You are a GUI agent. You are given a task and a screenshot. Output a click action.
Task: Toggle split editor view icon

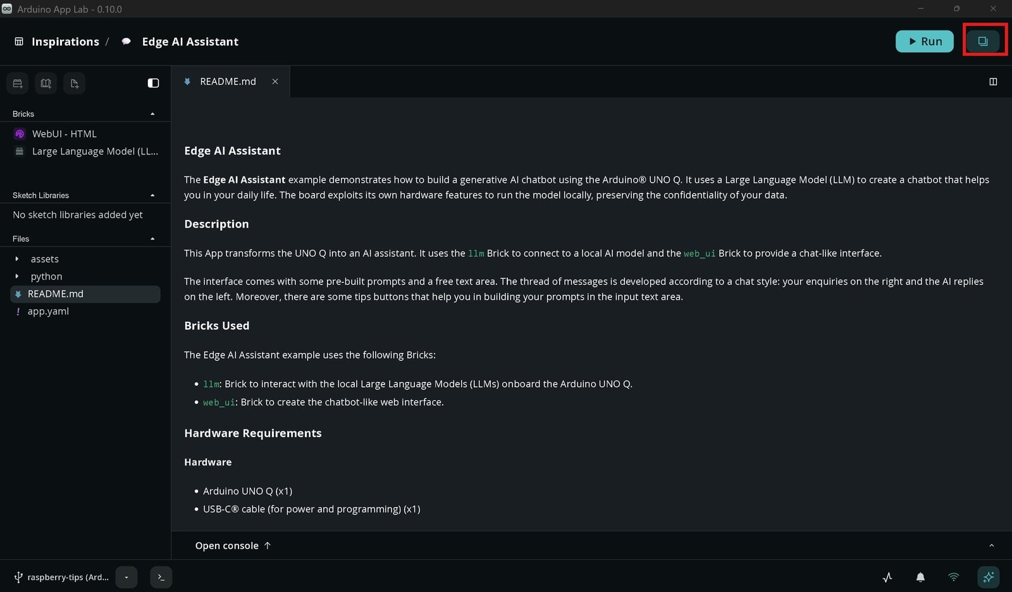pos(993,82)
